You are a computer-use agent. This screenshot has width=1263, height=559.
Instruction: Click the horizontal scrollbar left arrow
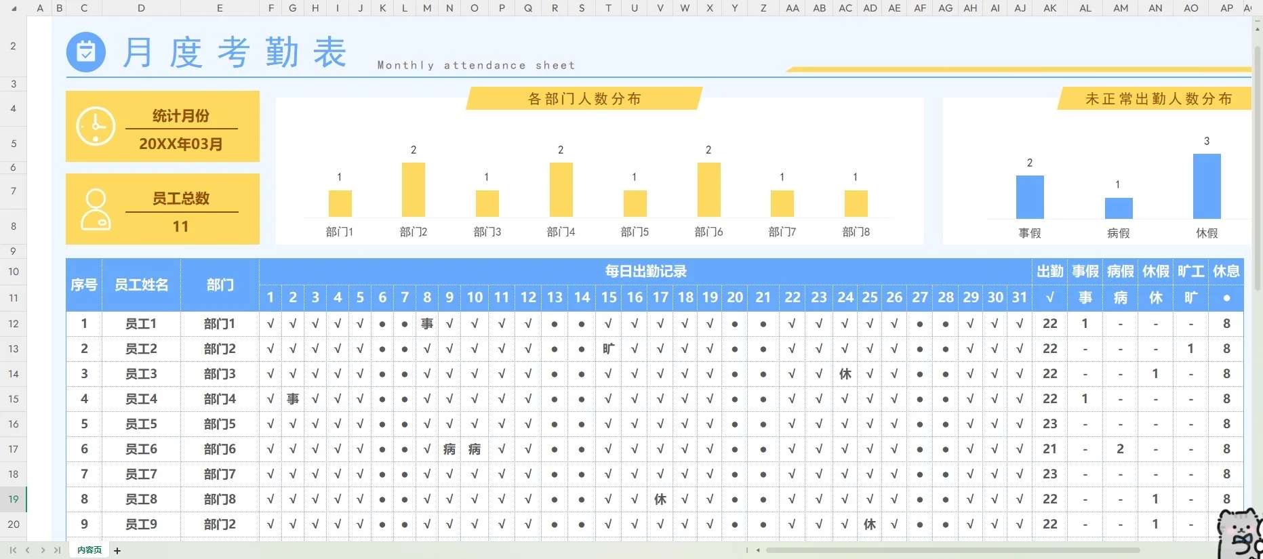tap(758, 550)
